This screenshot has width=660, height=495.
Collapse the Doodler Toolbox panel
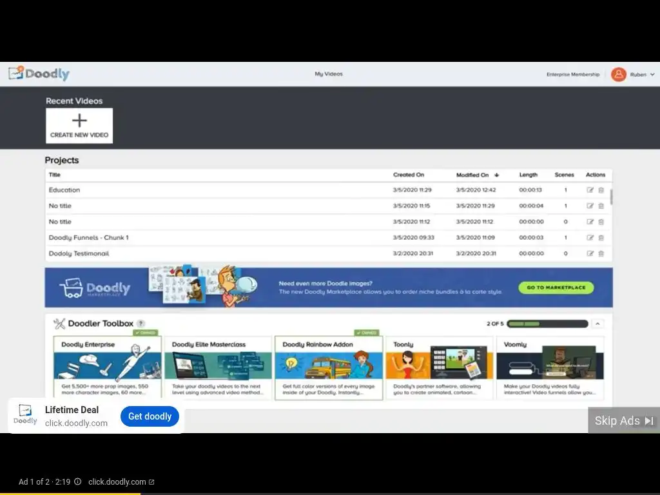597,324
